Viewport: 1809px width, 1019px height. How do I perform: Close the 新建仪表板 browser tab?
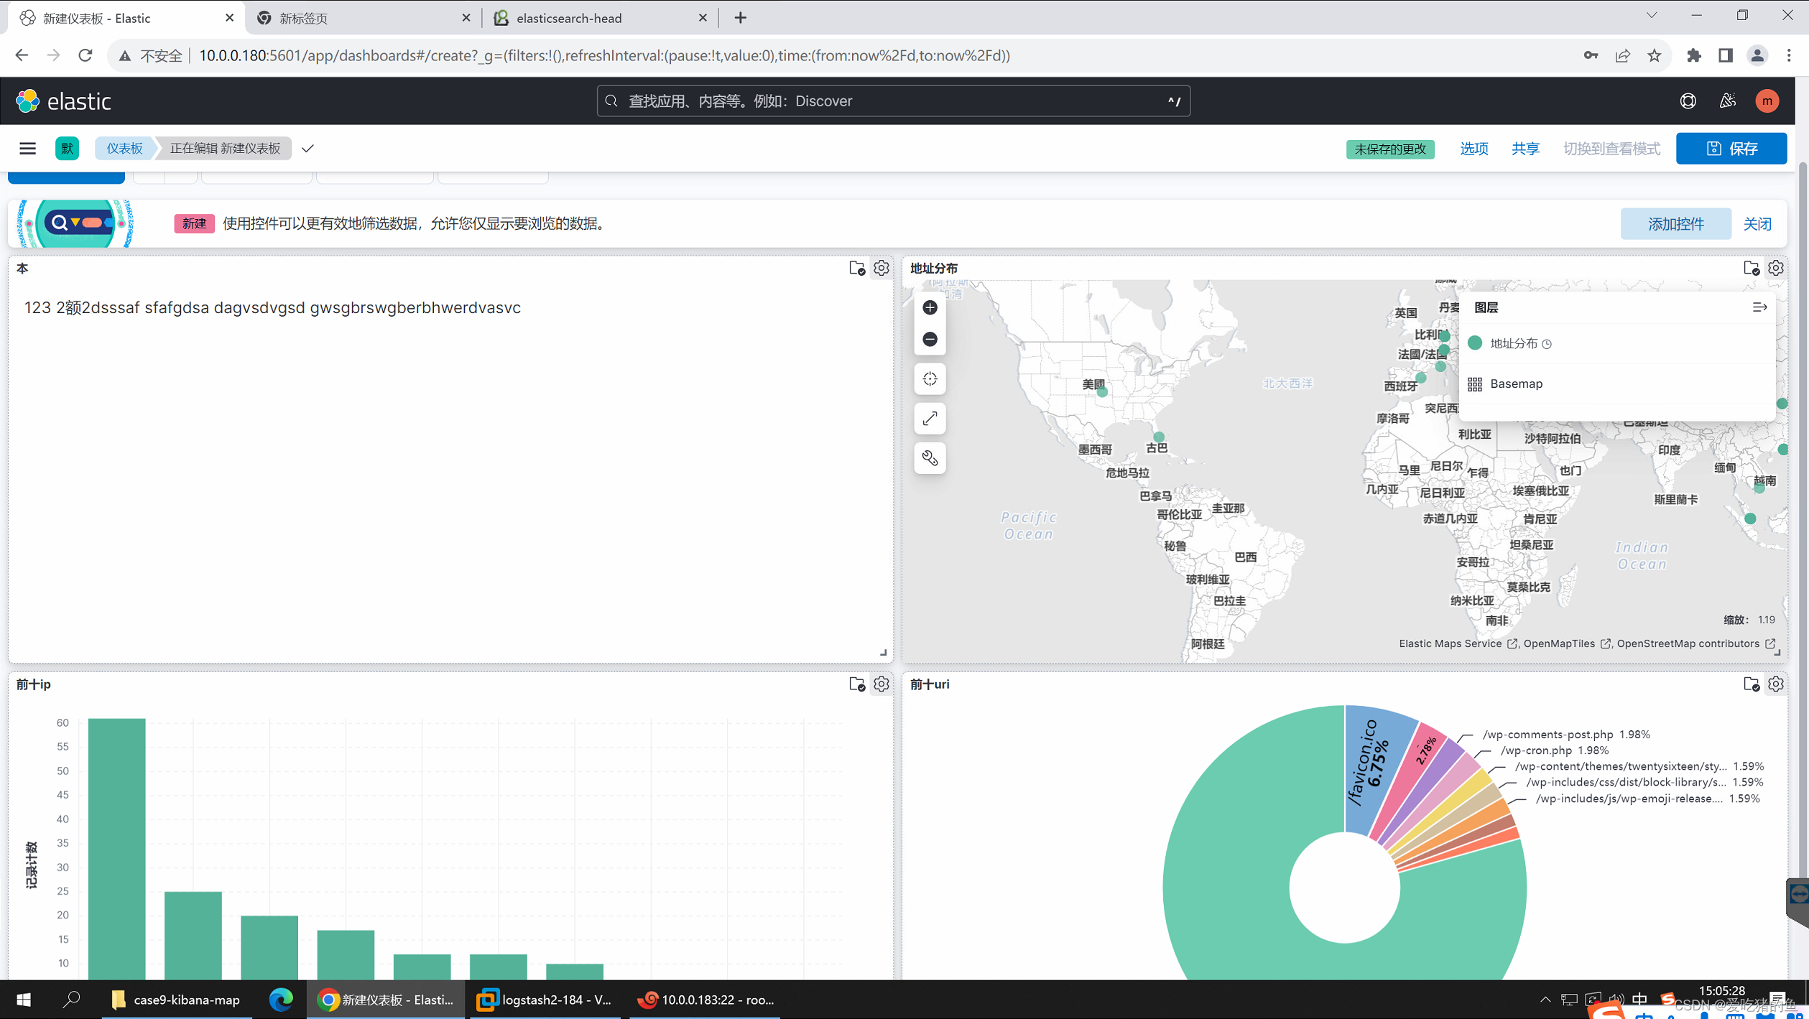[229, 18]
